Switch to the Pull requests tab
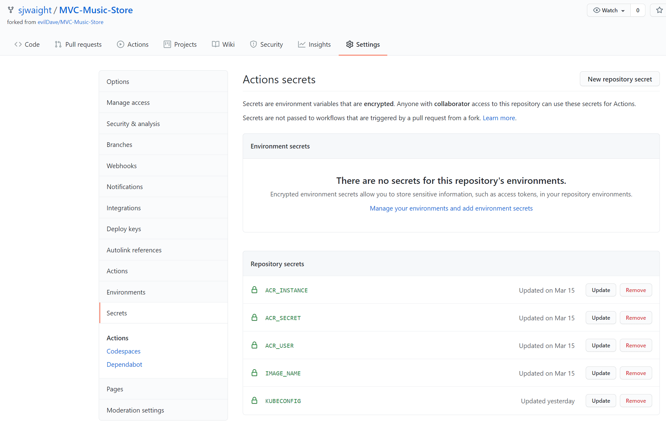The image size is (666, 423). pyautogui.click(x=78, y=44)
